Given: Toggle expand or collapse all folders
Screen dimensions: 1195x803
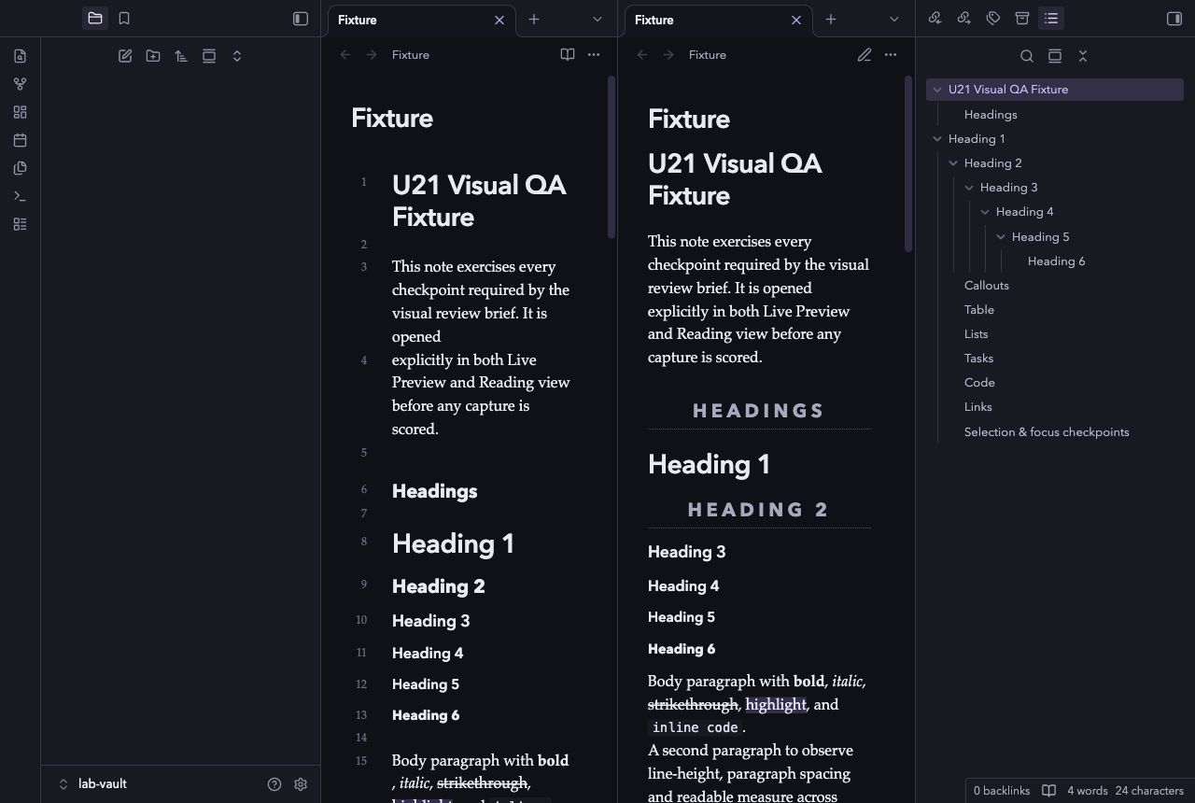Looking at the screenshot, I should pos(237,56).
